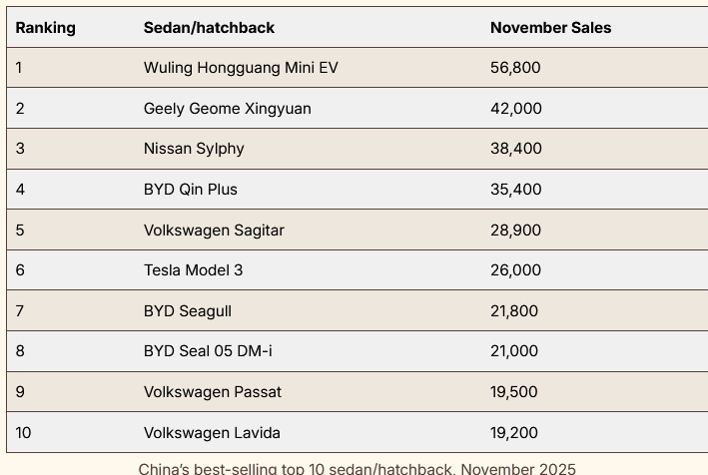Click the Nissan Sylphy model name
Viewport: 708px width, 475px height.
194,149
